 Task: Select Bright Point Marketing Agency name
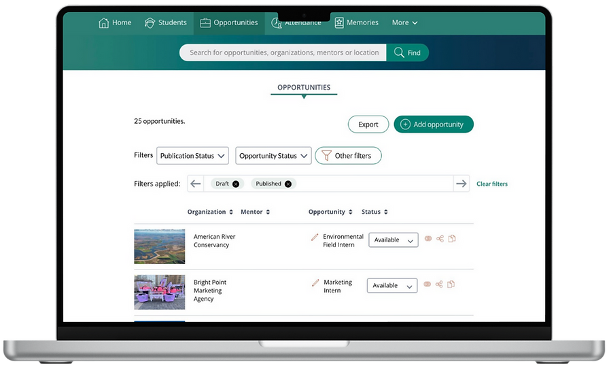click(210, 291)
